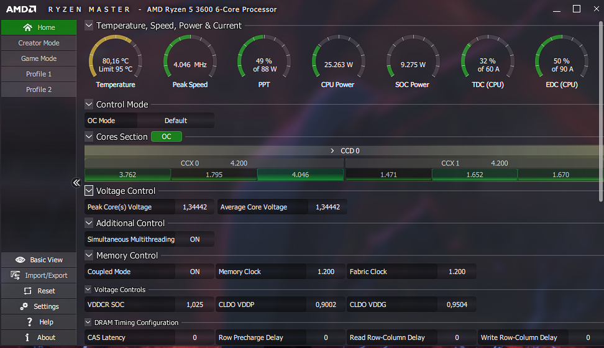
Task: Click the About info icon
Action: [x=27, y=337]
